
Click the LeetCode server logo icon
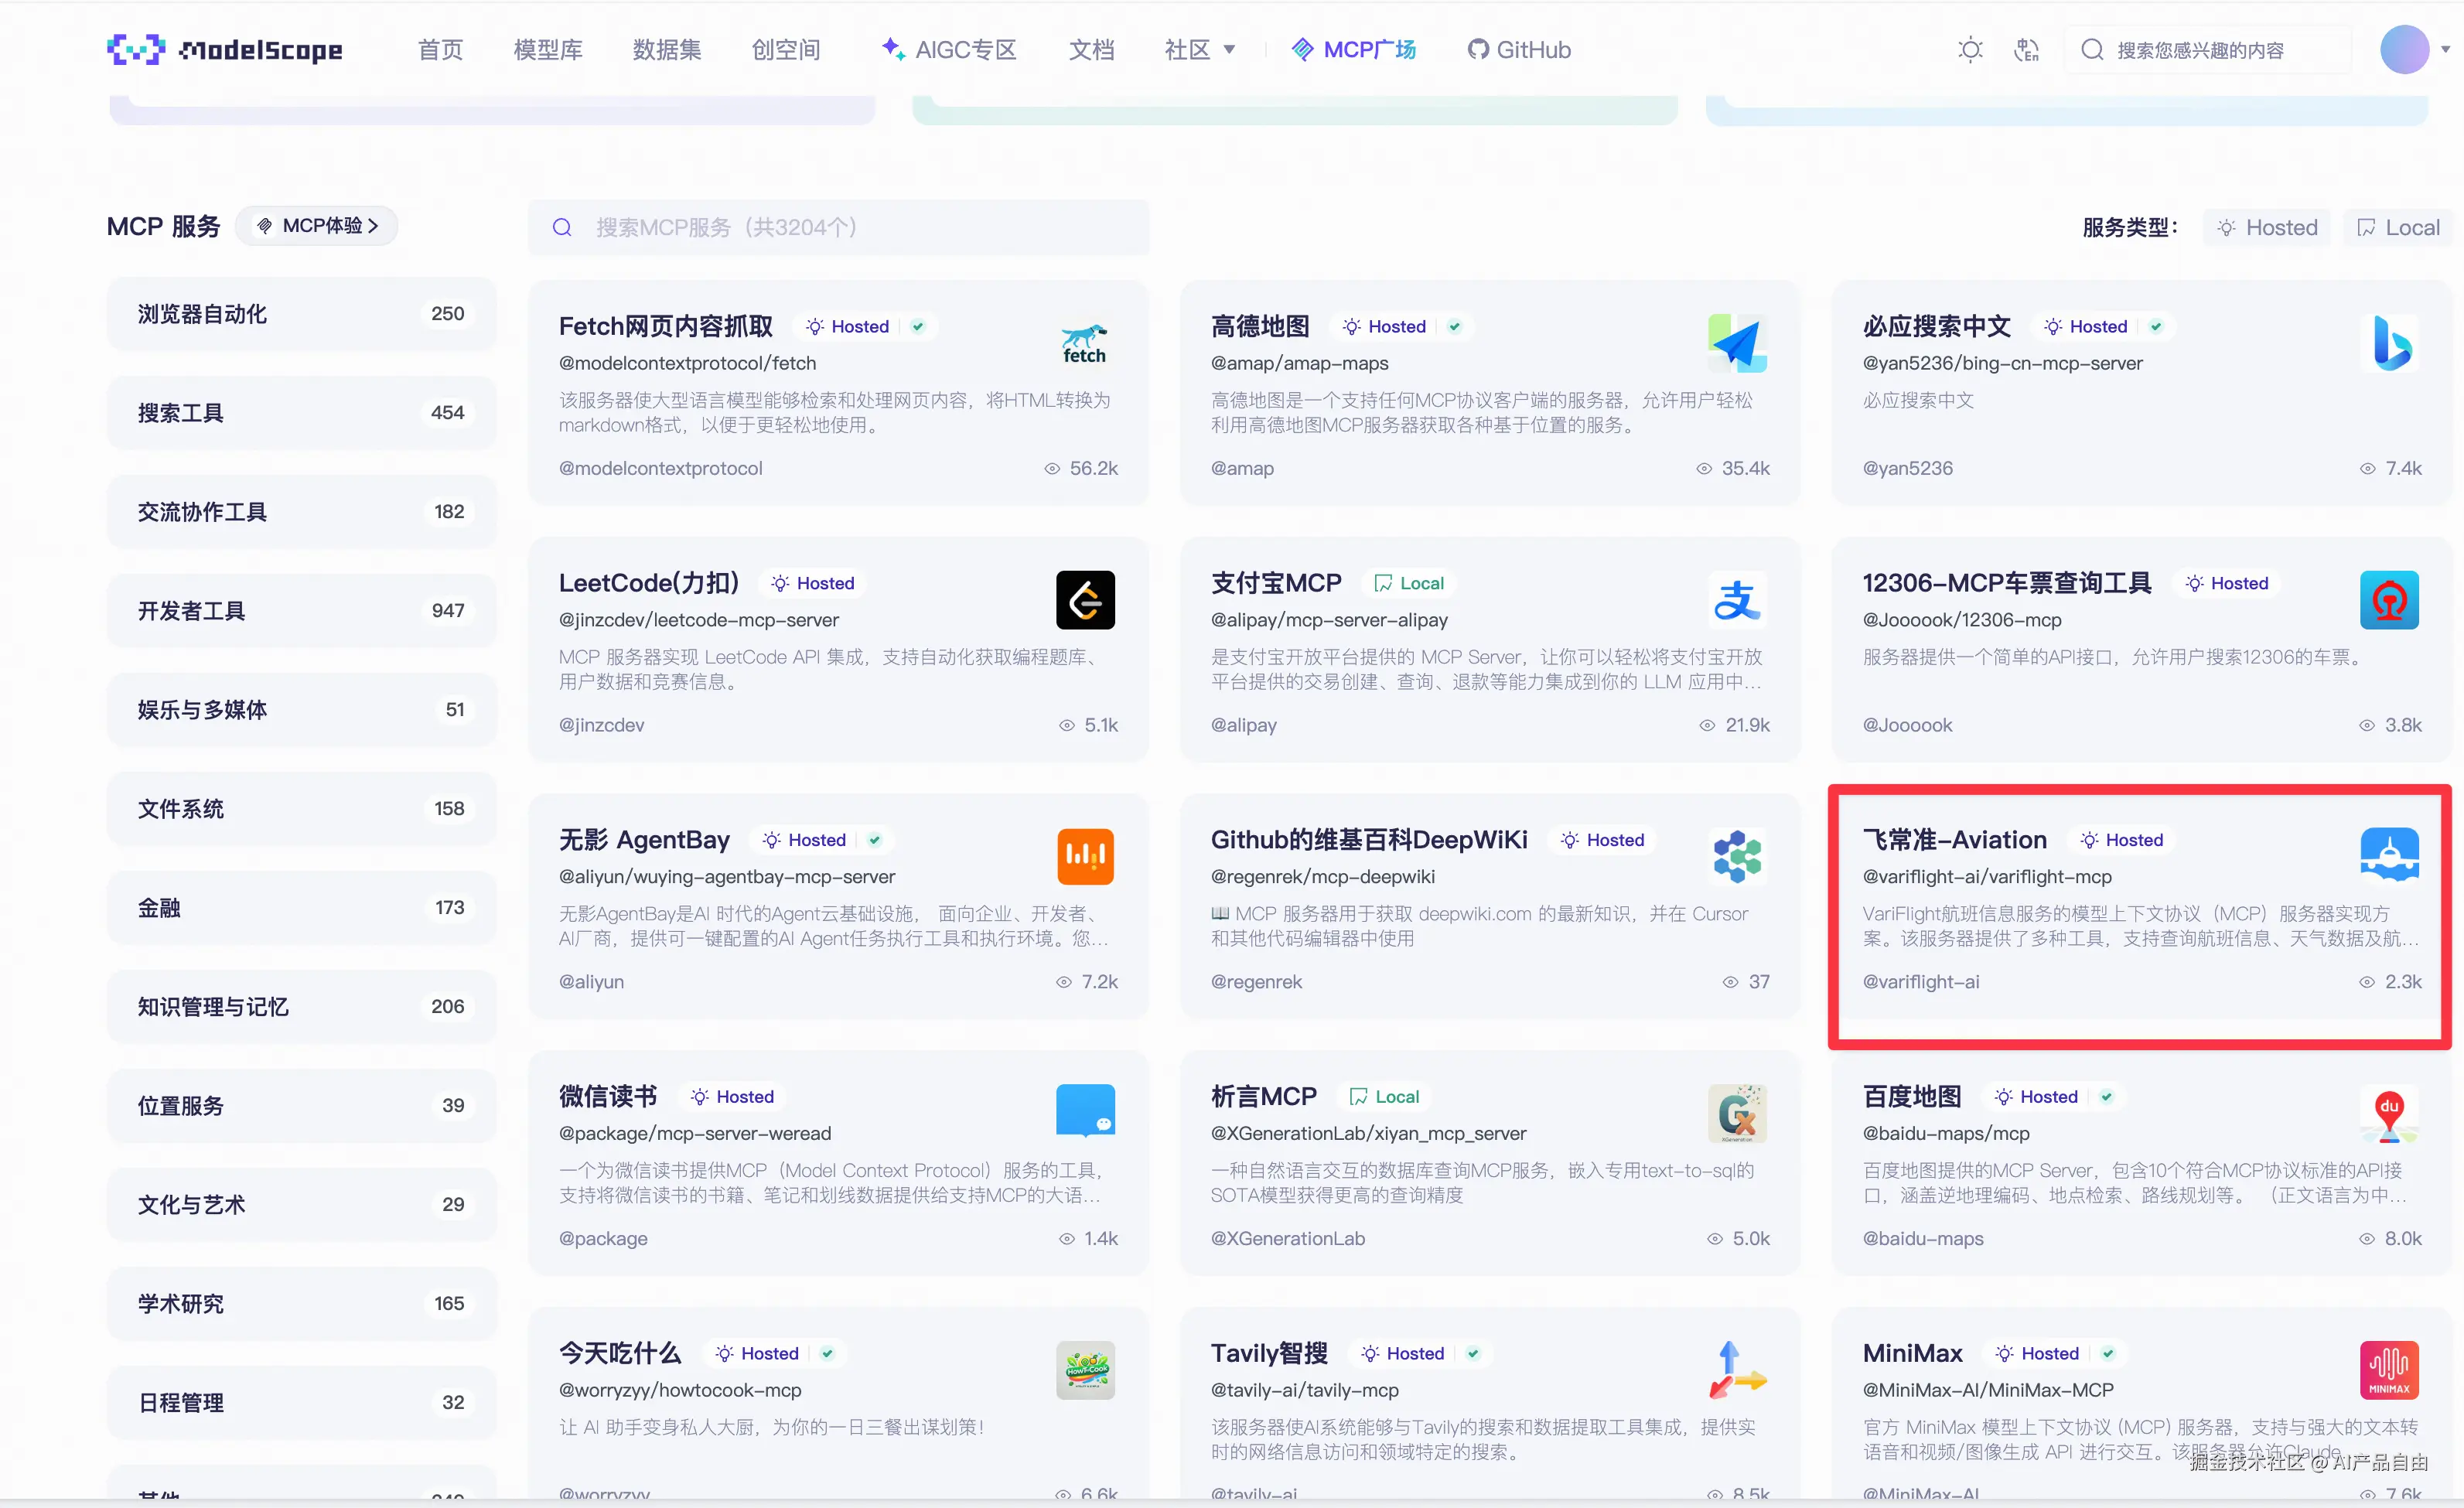click(1085, 600)
